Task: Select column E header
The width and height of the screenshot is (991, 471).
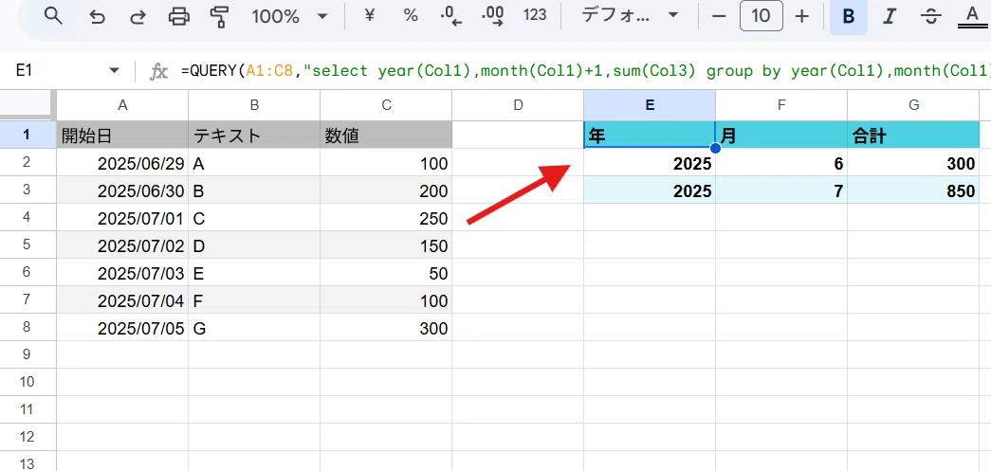Action: click(650, 105)
